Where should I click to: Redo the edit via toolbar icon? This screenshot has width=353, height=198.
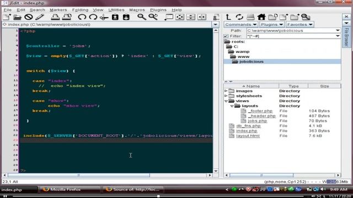pyautogui.click(x=93, y=17)
